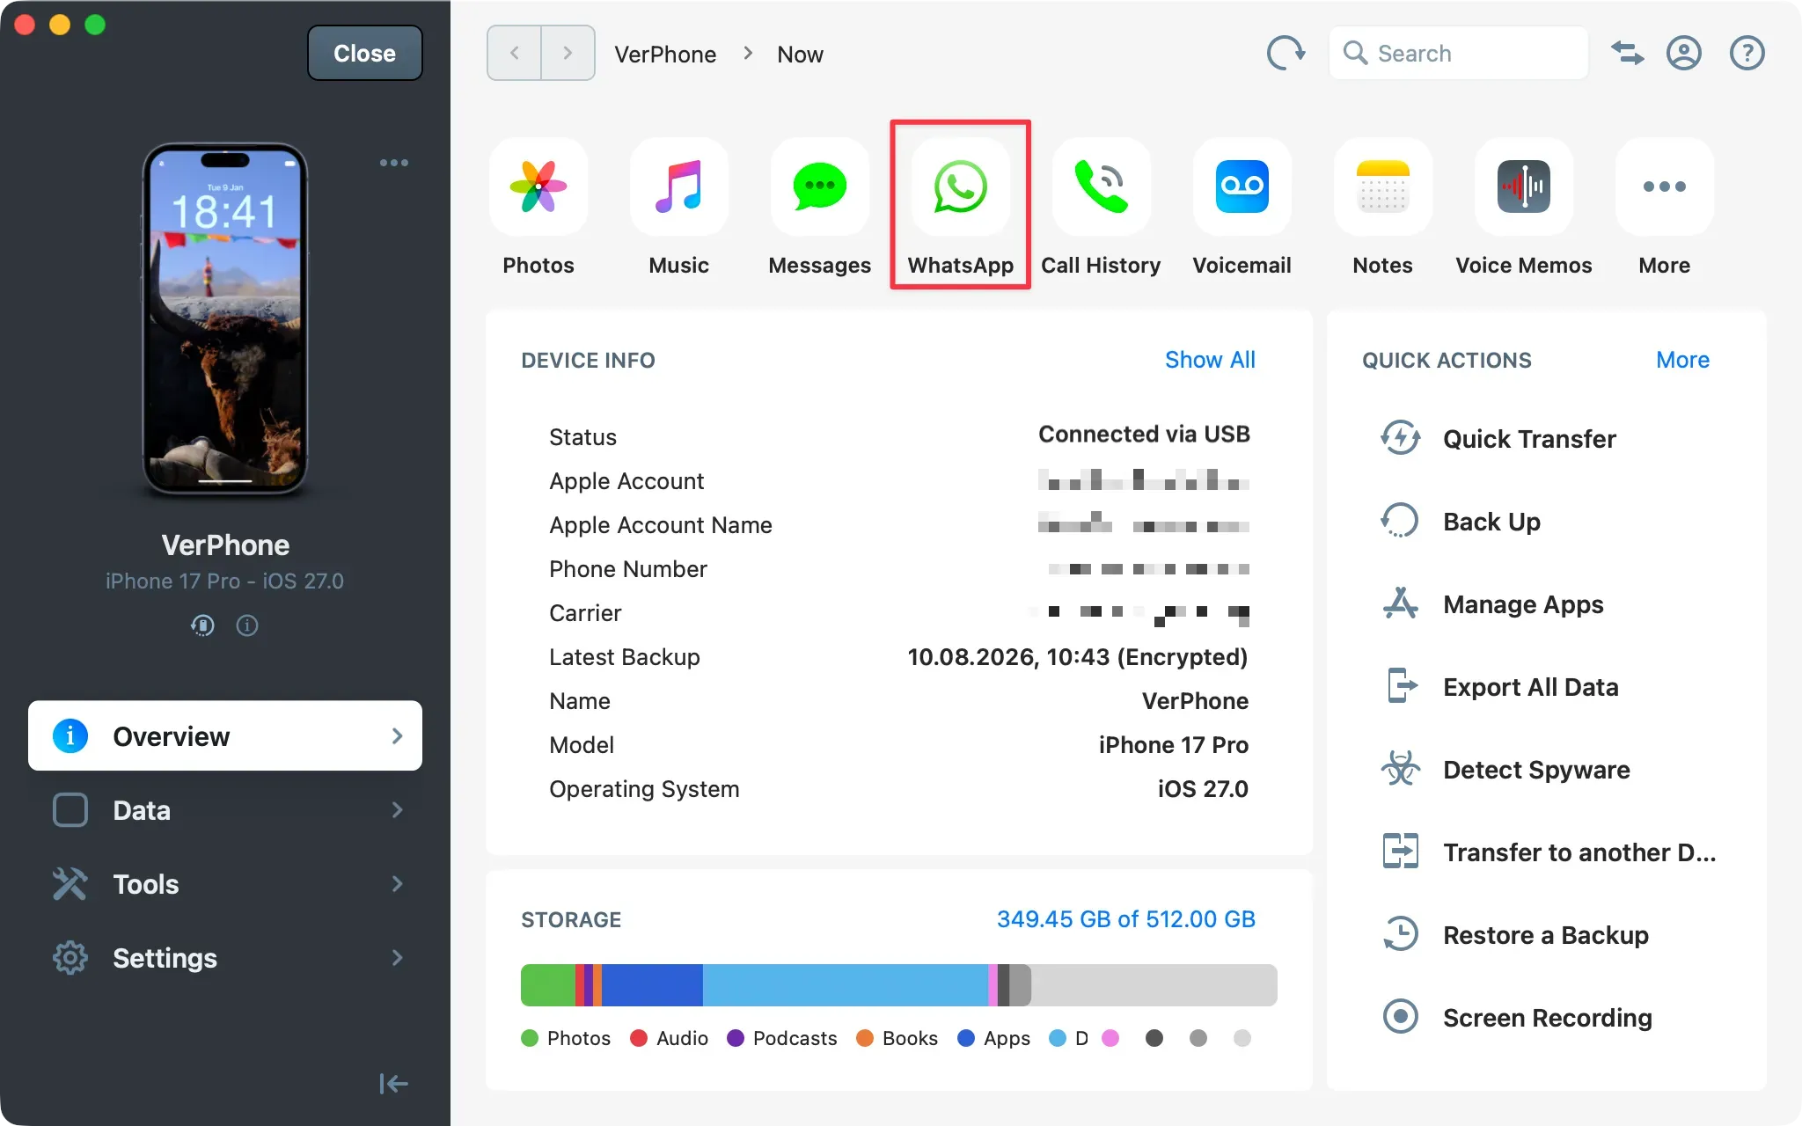Expand the Tools chevron
1802x1126 pixels.
[398, 883]
